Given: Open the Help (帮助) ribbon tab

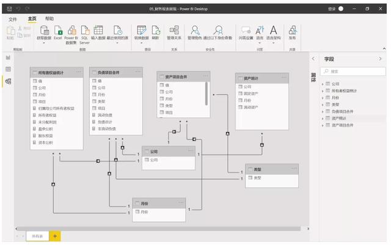Looking at the screenshot, I should click(x=49, y=19).
